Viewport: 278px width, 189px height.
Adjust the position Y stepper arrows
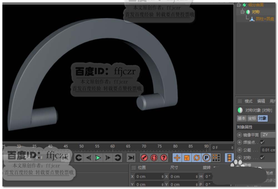162,184
